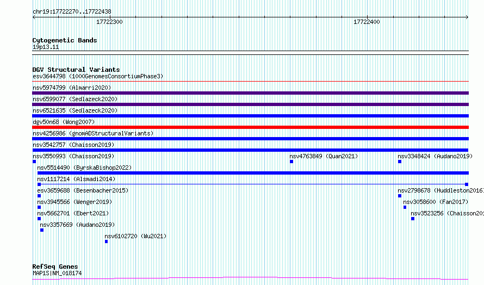Select nsv2798678 (Huddleston2016) label
Image resolution: width=484 pixels, height=285 pixels.
(440, 190)
